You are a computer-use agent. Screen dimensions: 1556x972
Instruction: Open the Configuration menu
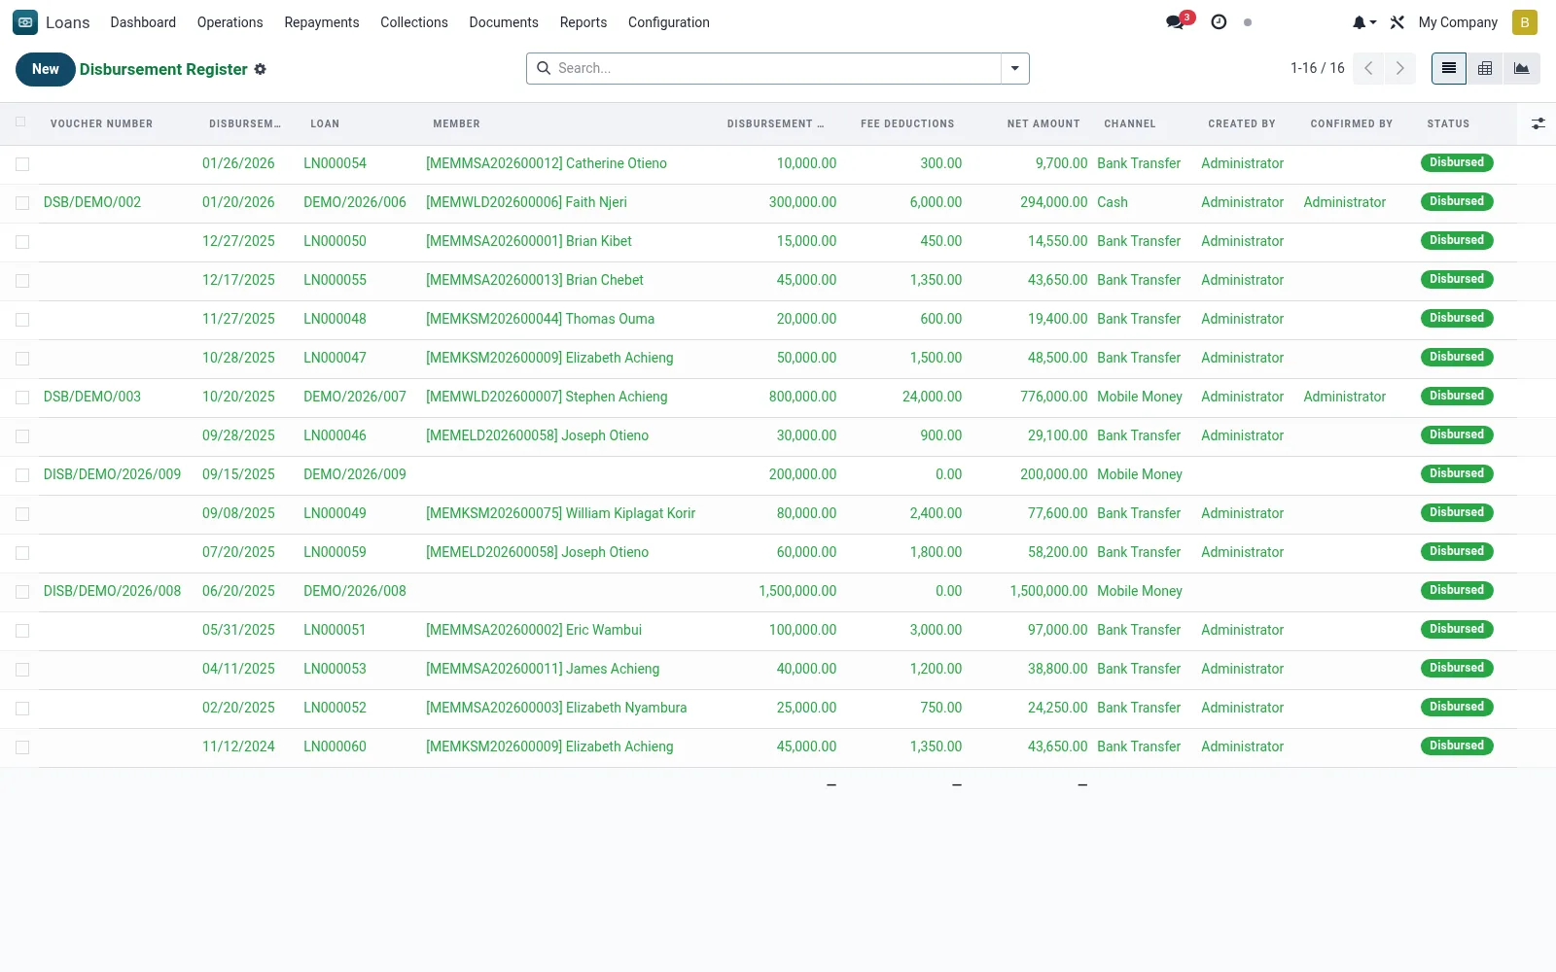pyautogui.click(x=669, y=22)
